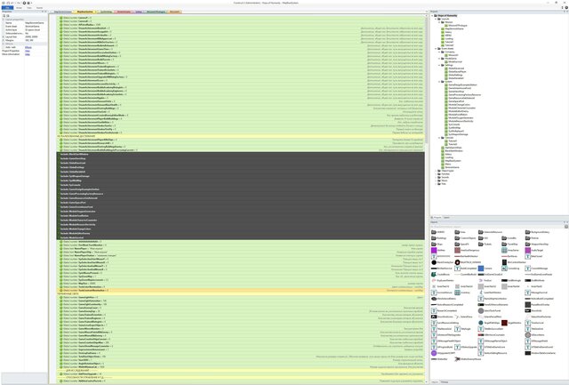The image size is (569, 385).
Task: Open GlobalSettings event sheet in project tree
Action: [x=455, y=75]
